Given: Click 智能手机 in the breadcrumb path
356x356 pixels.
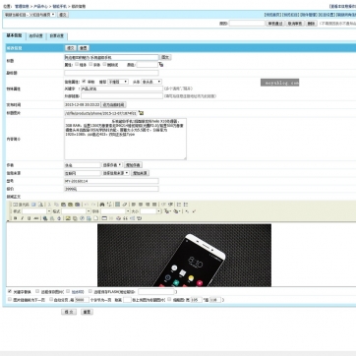Looking at the screenshot, I should [59, 6].
